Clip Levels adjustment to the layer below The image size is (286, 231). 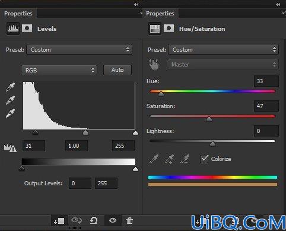[59, 221]
